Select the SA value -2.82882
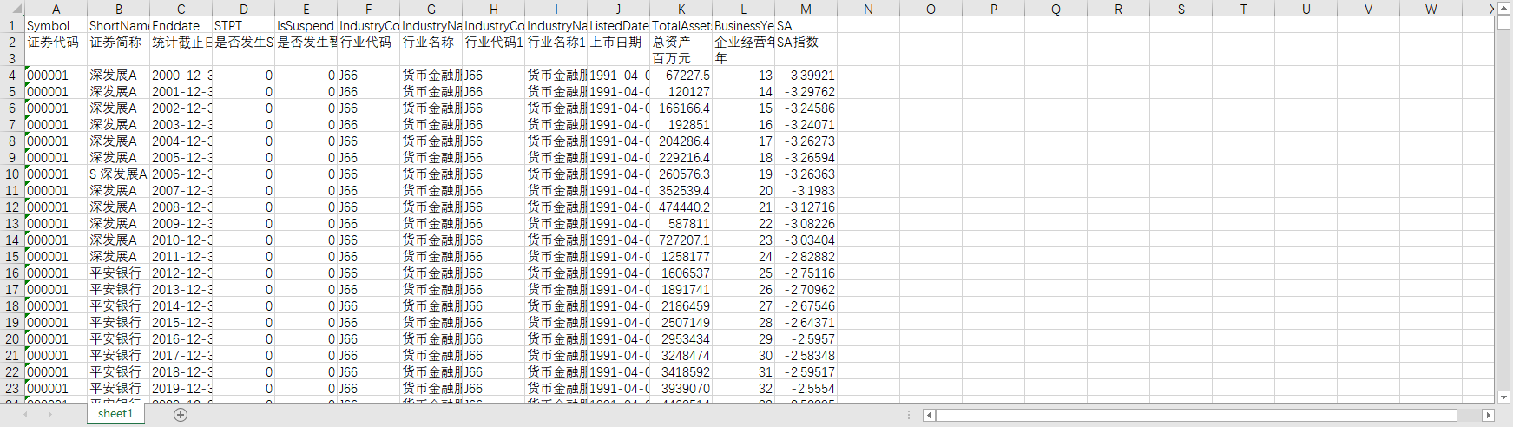 [806, 257]
